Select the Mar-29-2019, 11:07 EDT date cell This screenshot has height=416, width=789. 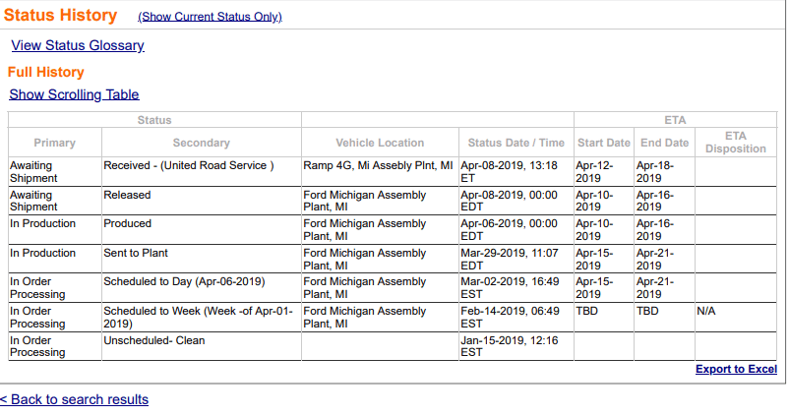coord(516,259)
